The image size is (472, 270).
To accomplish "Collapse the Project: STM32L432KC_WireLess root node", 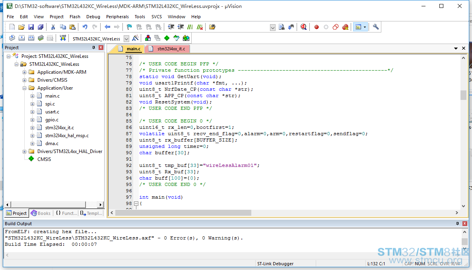I will (x=9, y=56).
